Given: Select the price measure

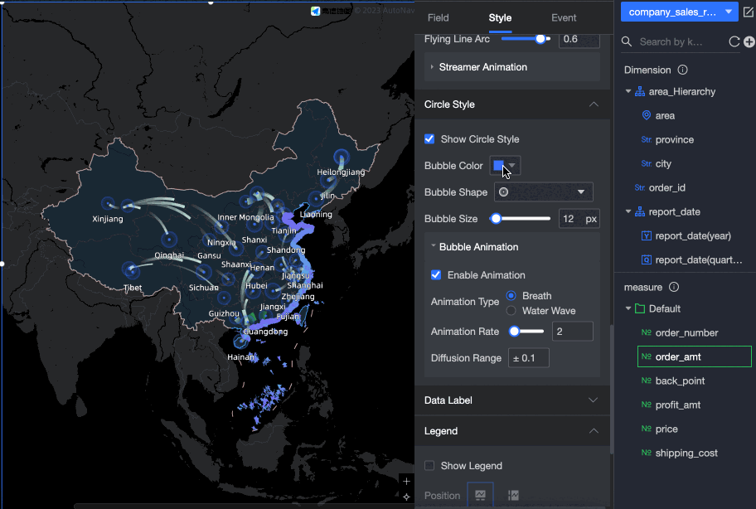Looking at the screenshot, I should 666,429.
